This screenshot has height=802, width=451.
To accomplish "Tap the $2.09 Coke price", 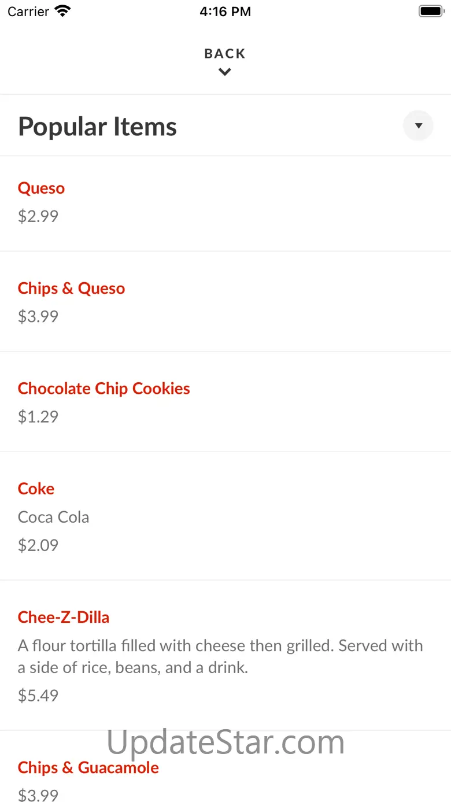I will (38, 545).
